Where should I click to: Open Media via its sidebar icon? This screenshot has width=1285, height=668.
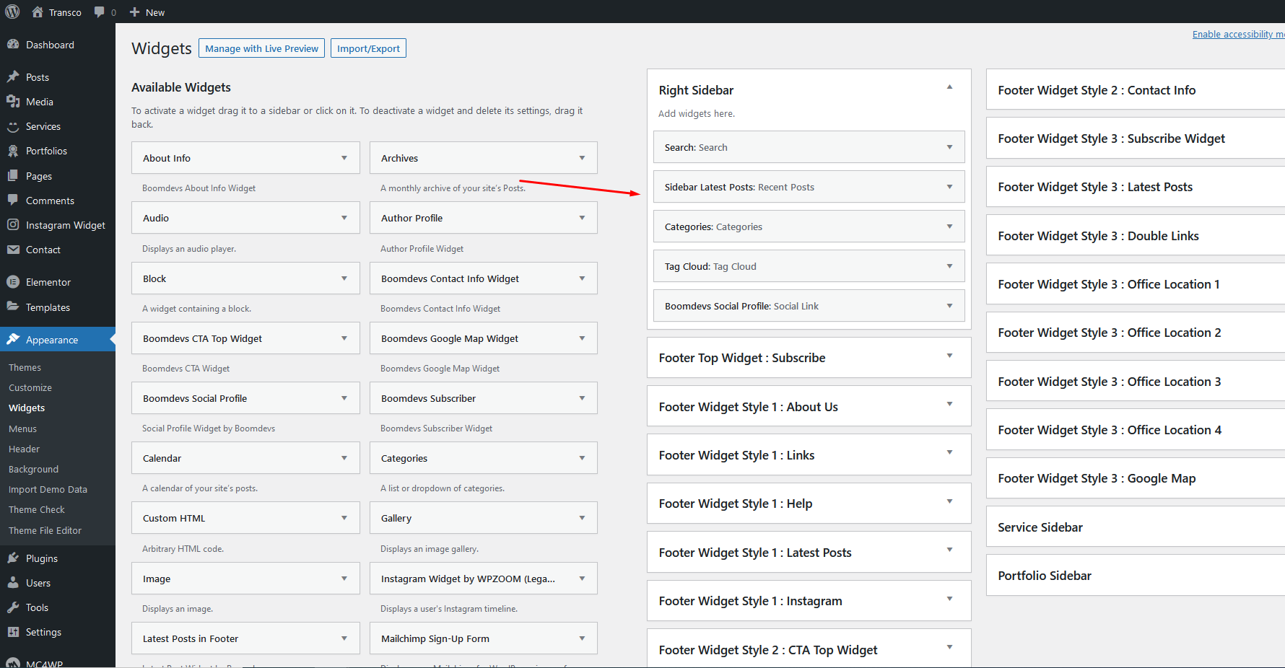tap(13, 102)
